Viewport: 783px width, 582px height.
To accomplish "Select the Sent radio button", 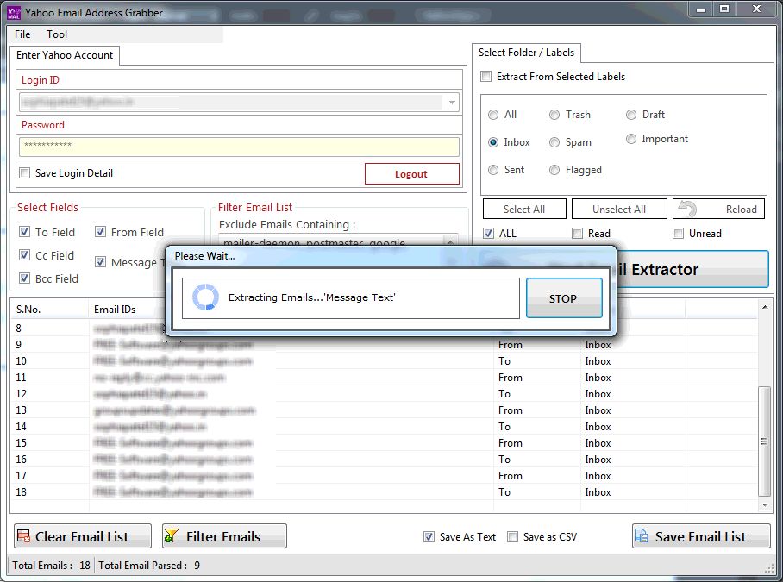I will click(x=493, y=170).
